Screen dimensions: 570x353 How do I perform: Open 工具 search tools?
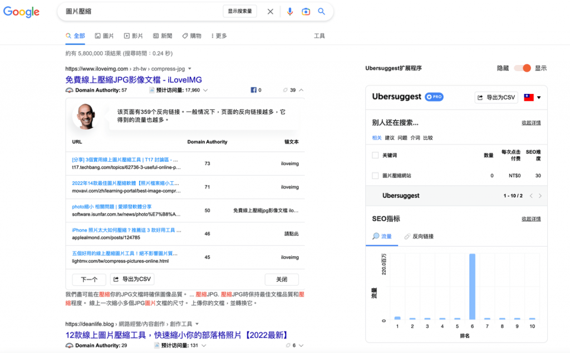(x=319, y=36)
